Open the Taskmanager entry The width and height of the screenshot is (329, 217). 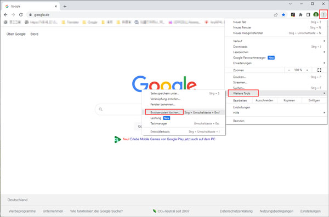pyautogui.click(x=184, y=123)
